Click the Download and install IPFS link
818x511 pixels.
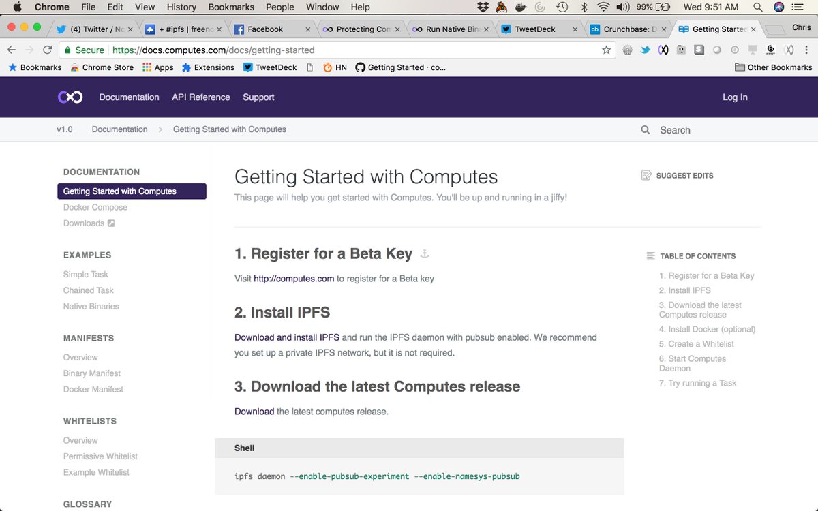pos(287,337)
